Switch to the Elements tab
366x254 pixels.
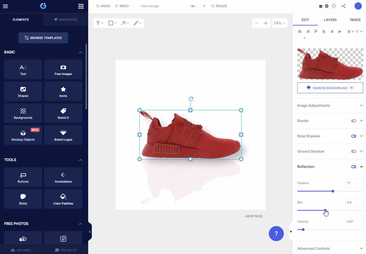[x=21, y=19]
